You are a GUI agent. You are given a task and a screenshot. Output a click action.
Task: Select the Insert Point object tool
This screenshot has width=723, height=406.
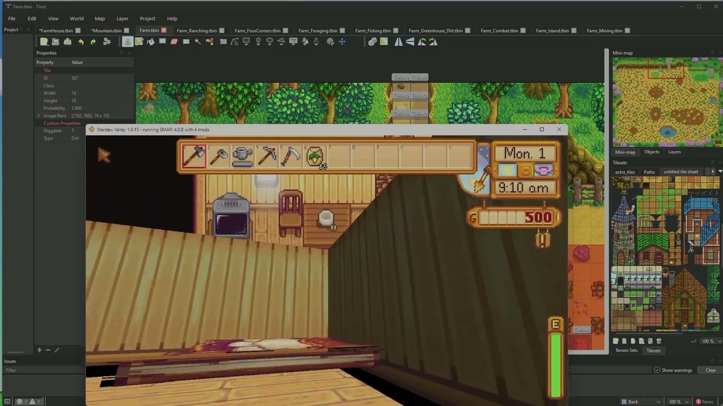[258, 42]
